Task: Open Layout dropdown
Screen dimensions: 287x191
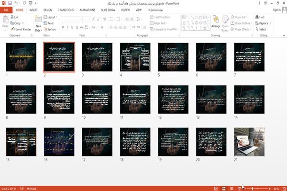Action: pyautogui.click(x=50, y=17)
